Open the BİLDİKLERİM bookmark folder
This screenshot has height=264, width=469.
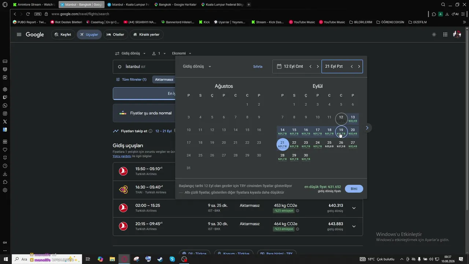click(361, 22)
